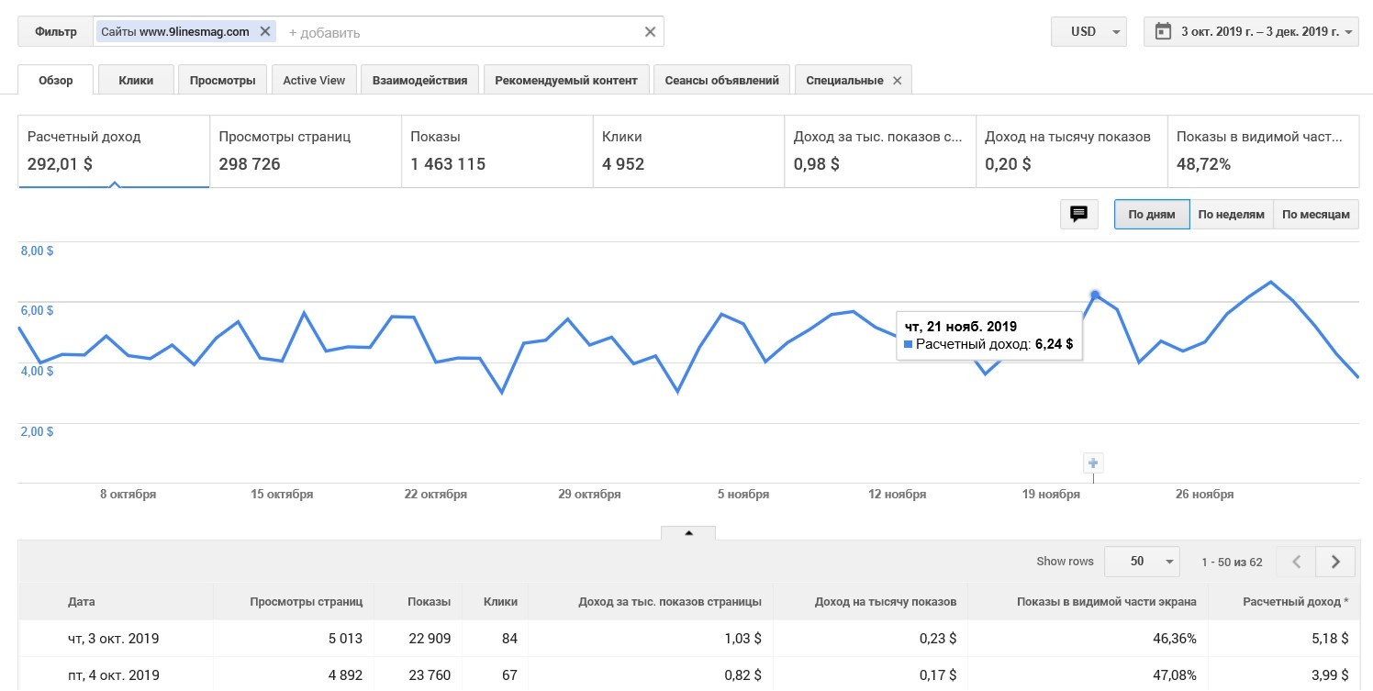Screen dimensions: 1373x691
Task: Switch to the Active View tab
Action: click(314, 80)
